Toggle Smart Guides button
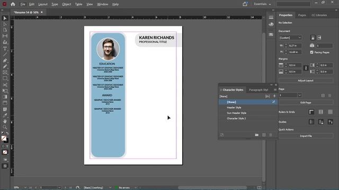 [330, 122]
